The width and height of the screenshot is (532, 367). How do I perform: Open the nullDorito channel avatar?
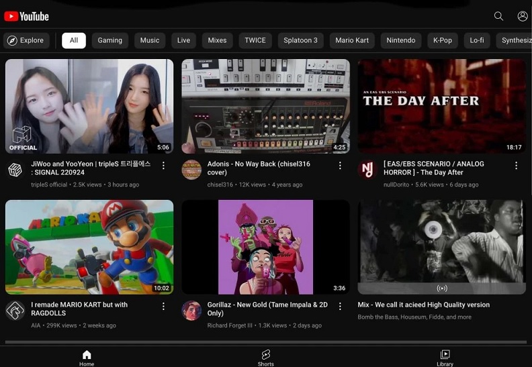click(x=367, y=170)
